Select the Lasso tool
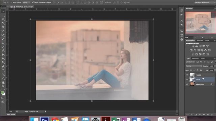The height and width of the screenshot is (121, 216). (3, 19)
